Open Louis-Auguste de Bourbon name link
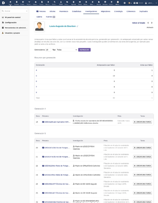The width and height of the screenshot is (158, 203). click(x=62, y=26)
